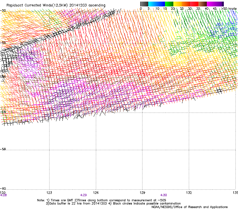The height and width of the screenshot is (209, 238).
Task: Click the '129' longitude axis label
Action: coord(142,193)
